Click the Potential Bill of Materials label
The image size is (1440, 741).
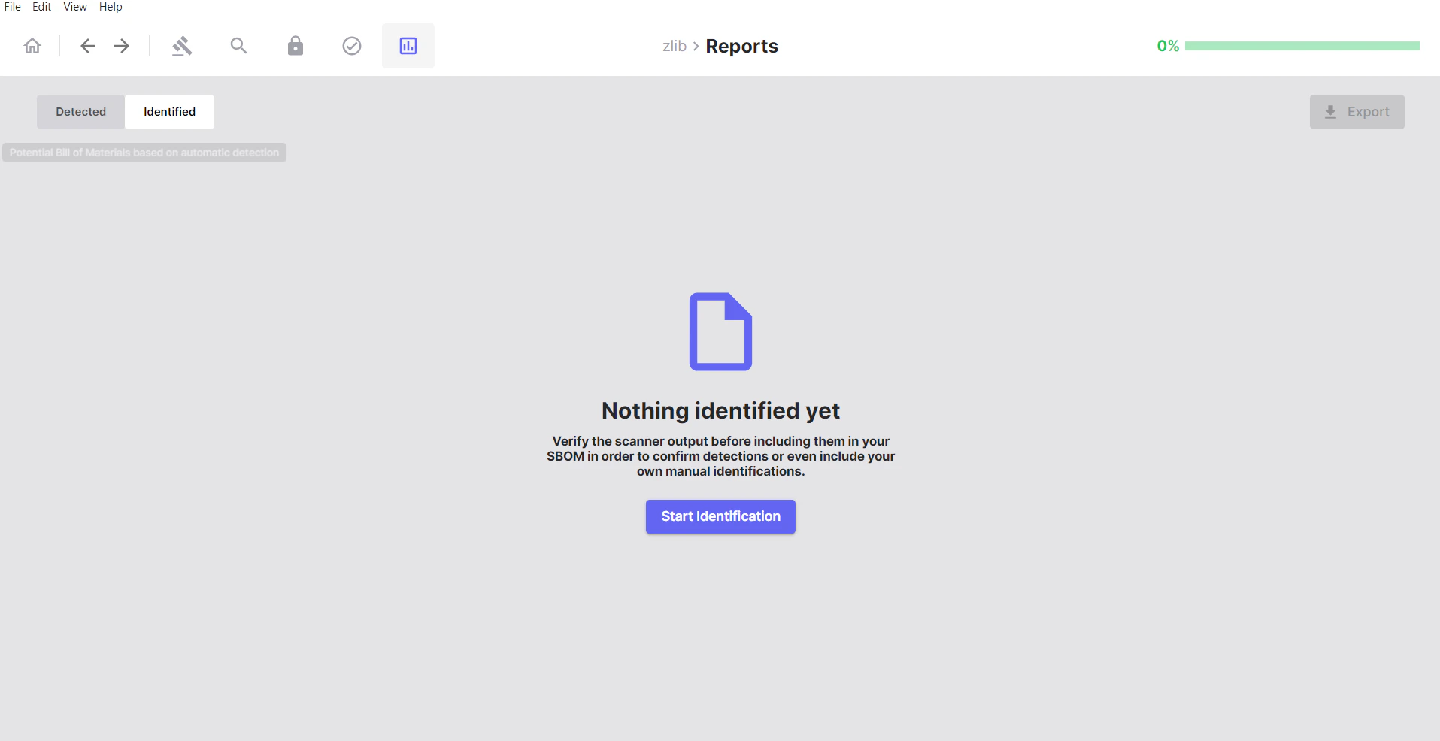[x=144, y=152]
